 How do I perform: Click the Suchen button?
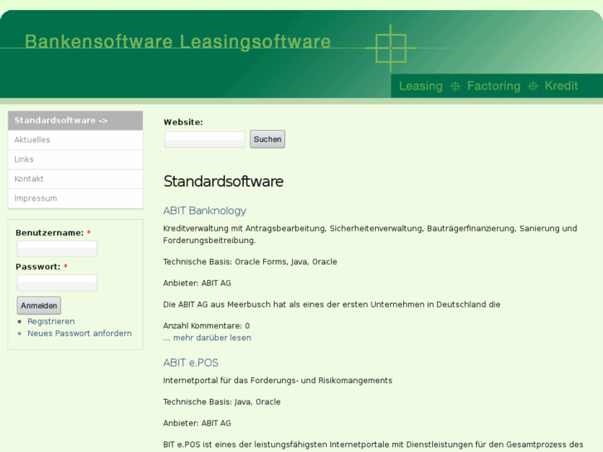(x=267, y=139)
